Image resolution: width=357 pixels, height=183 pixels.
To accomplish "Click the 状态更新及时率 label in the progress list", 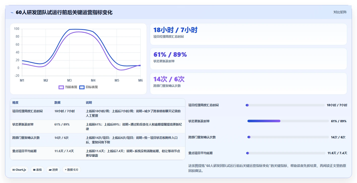I will click(199, 121).
